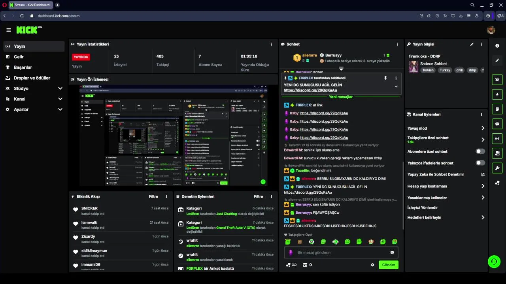Toggle the broadcast signal widget icon in sidebar

pyautogui.click(x=497, y=138)
